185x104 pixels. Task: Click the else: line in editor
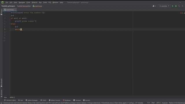click(x=13, y=24)
